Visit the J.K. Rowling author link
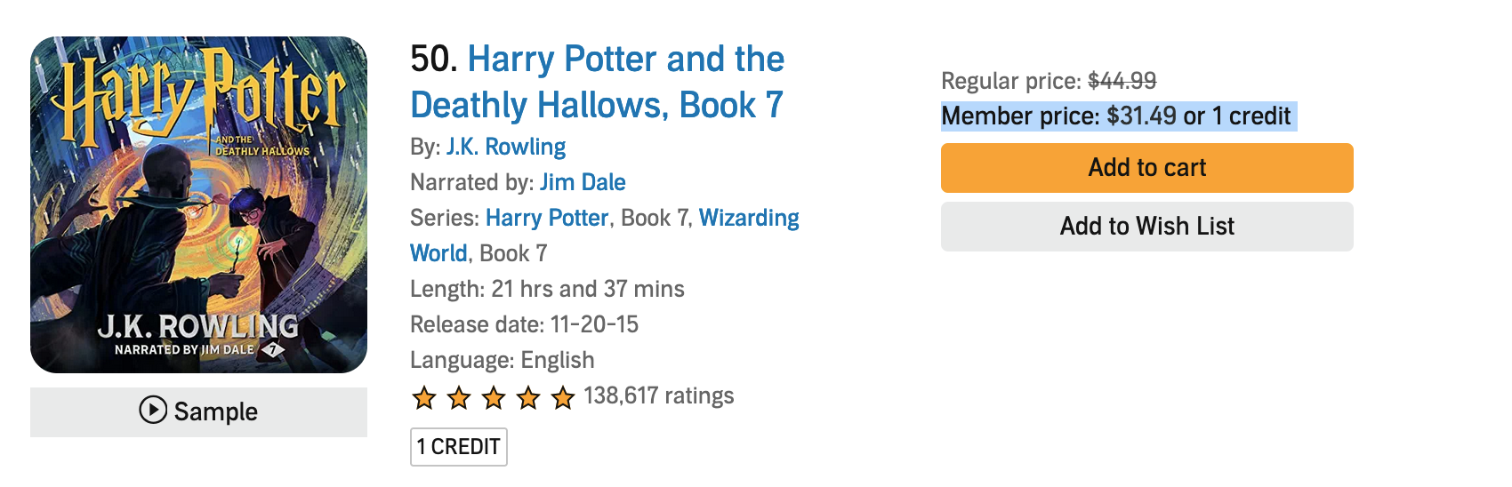 [505, 147]
